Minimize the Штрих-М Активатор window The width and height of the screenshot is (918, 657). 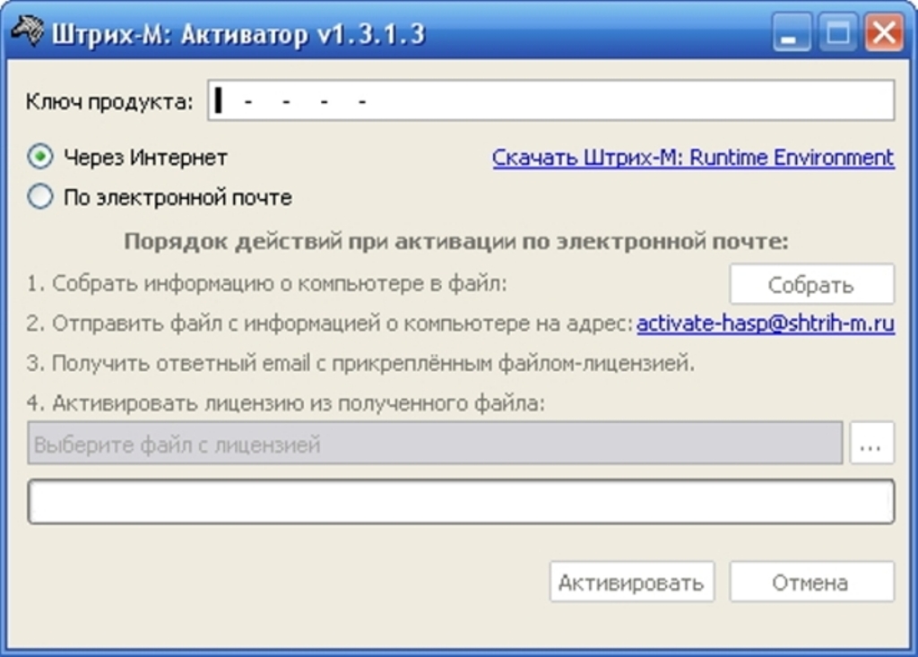(791, 35)
